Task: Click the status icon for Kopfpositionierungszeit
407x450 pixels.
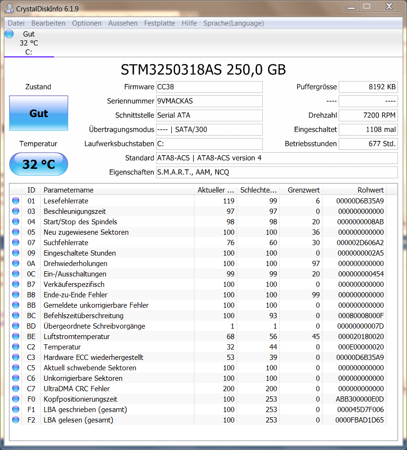Action: point(16,399)
